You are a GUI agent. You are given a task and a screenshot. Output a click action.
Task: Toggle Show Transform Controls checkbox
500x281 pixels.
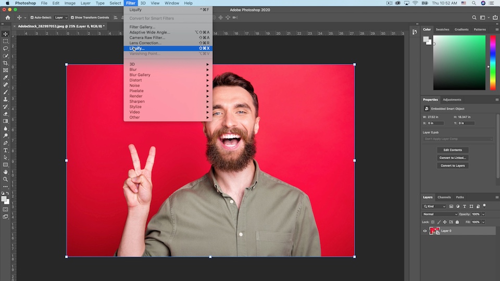72,17
